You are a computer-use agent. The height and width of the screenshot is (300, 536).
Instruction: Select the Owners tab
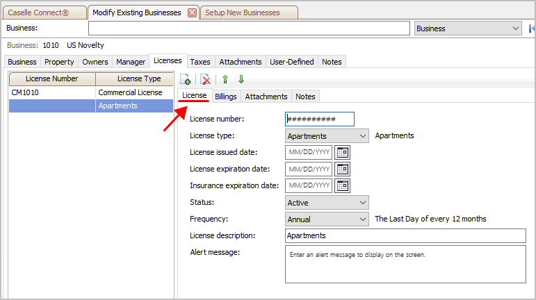pos(95,62)
